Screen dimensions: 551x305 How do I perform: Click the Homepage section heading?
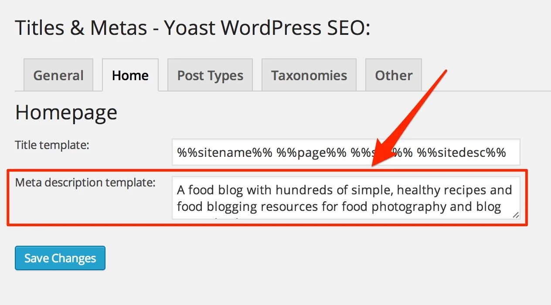[x=66, y=112]
